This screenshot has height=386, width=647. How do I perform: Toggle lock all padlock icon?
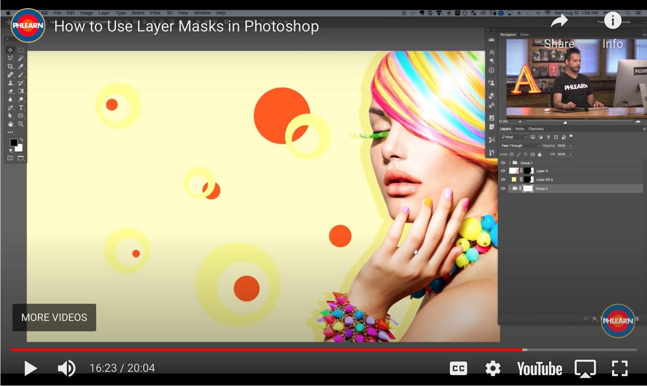[x=539, y=154]
